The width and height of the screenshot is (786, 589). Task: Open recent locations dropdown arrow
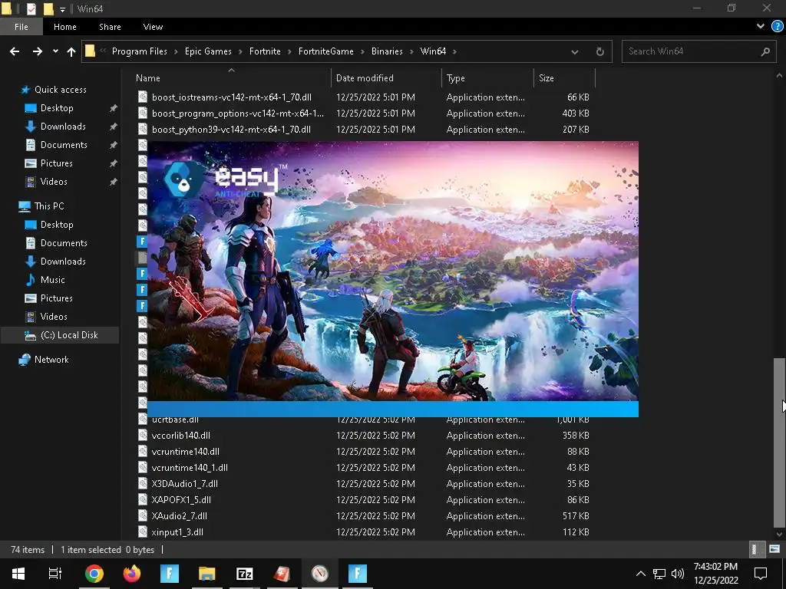pos(55,51)
